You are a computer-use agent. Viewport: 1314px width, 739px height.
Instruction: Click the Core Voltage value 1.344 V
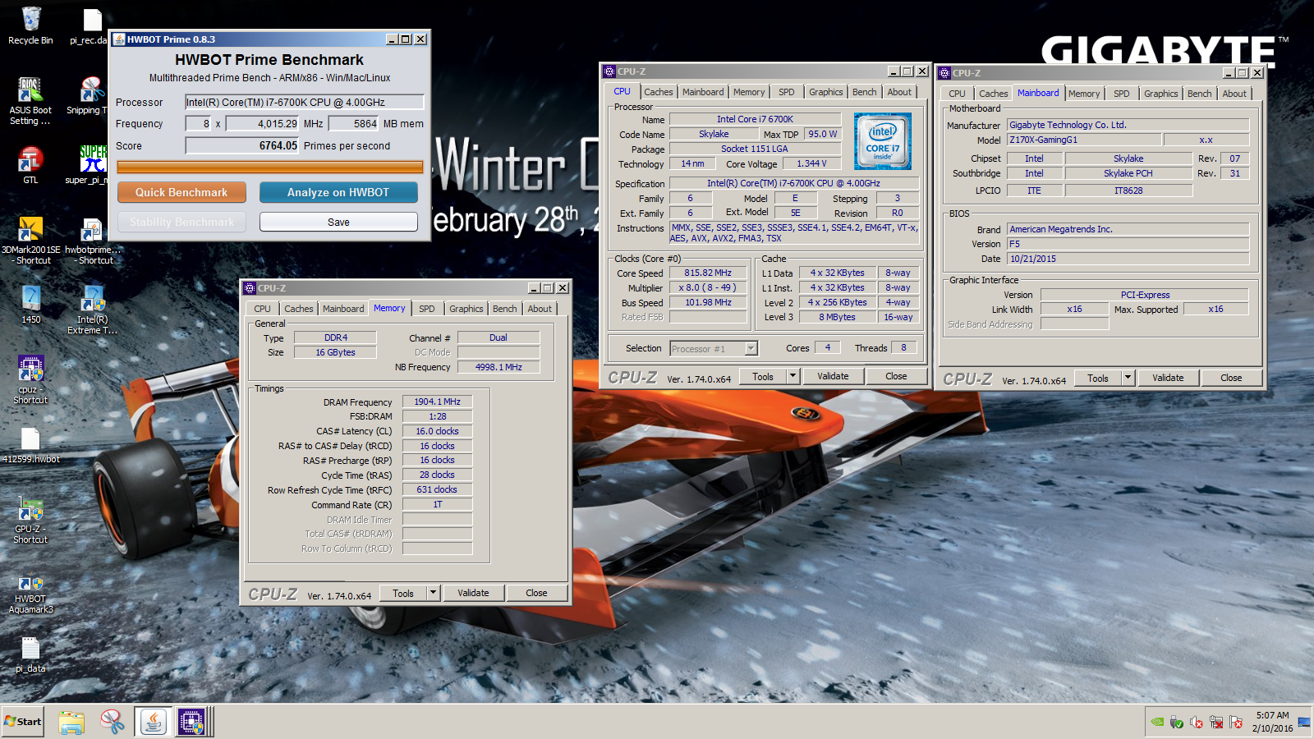811,163
